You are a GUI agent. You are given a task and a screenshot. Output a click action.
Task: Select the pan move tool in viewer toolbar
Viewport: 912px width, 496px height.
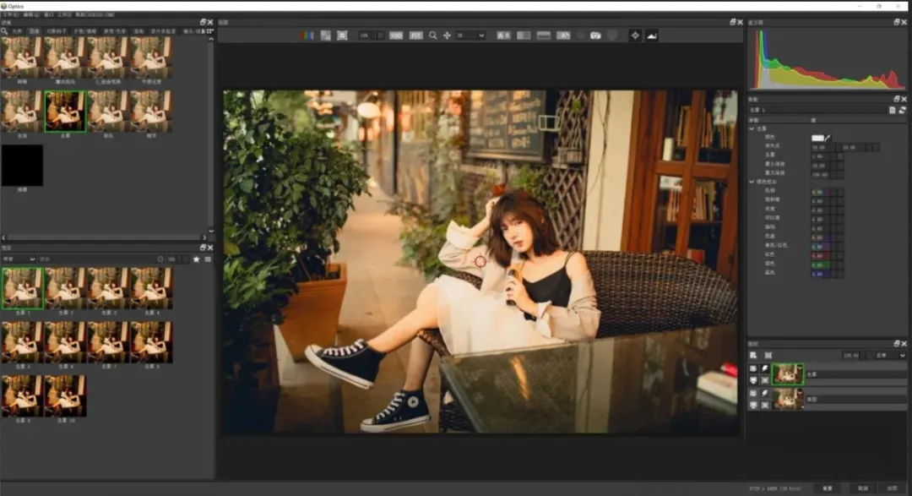click(447, 35)
